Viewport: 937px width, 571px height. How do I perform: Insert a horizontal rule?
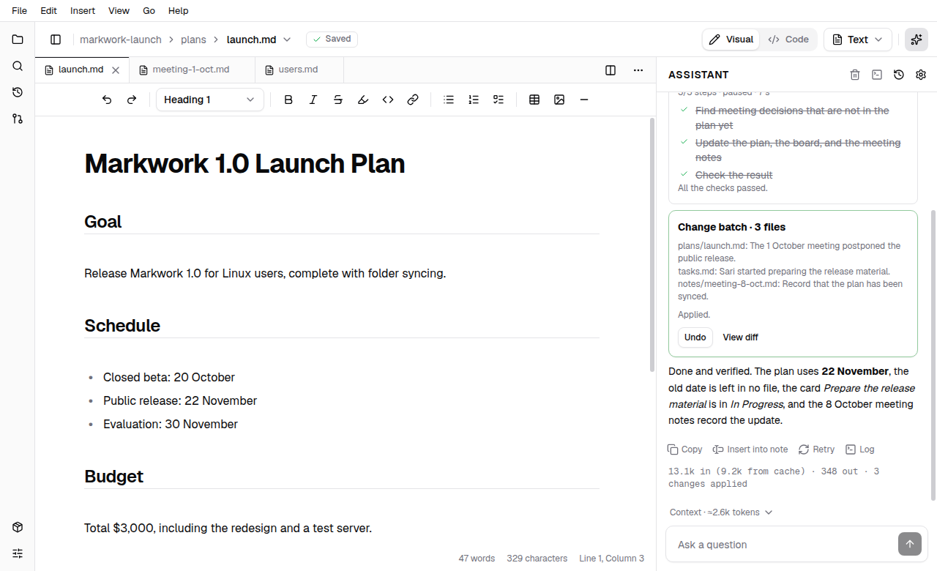click(x=584, y=100)
